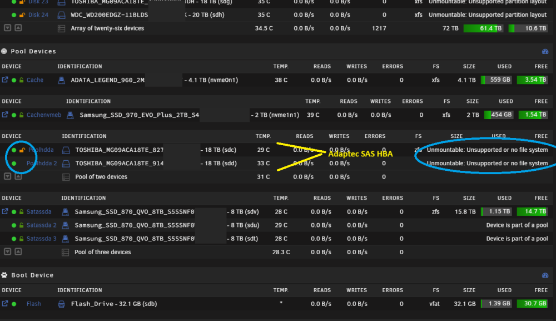Image resolution: width=556 pixels, height=321 pixels.
Task: Click the orange lock icon beside Poolhdda
Action: 22,150
